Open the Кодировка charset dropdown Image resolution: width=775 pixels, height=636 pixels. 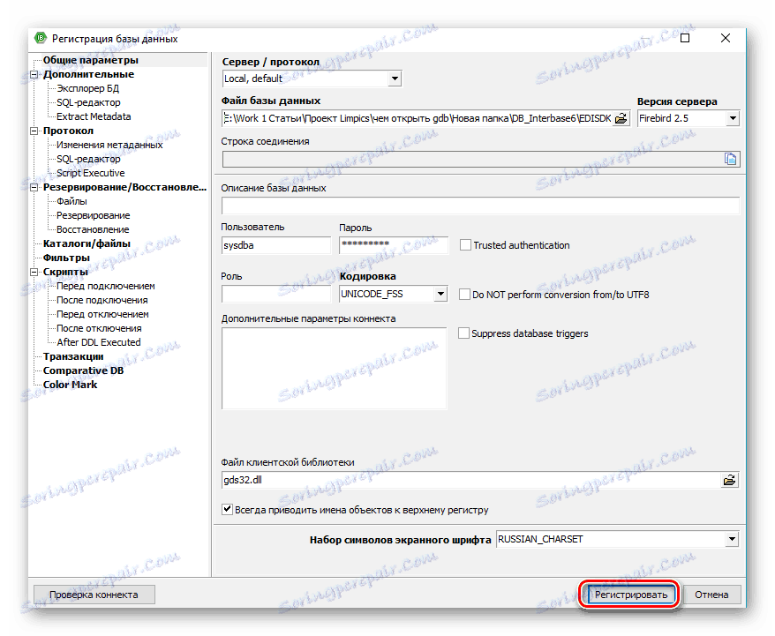(440, 295)
